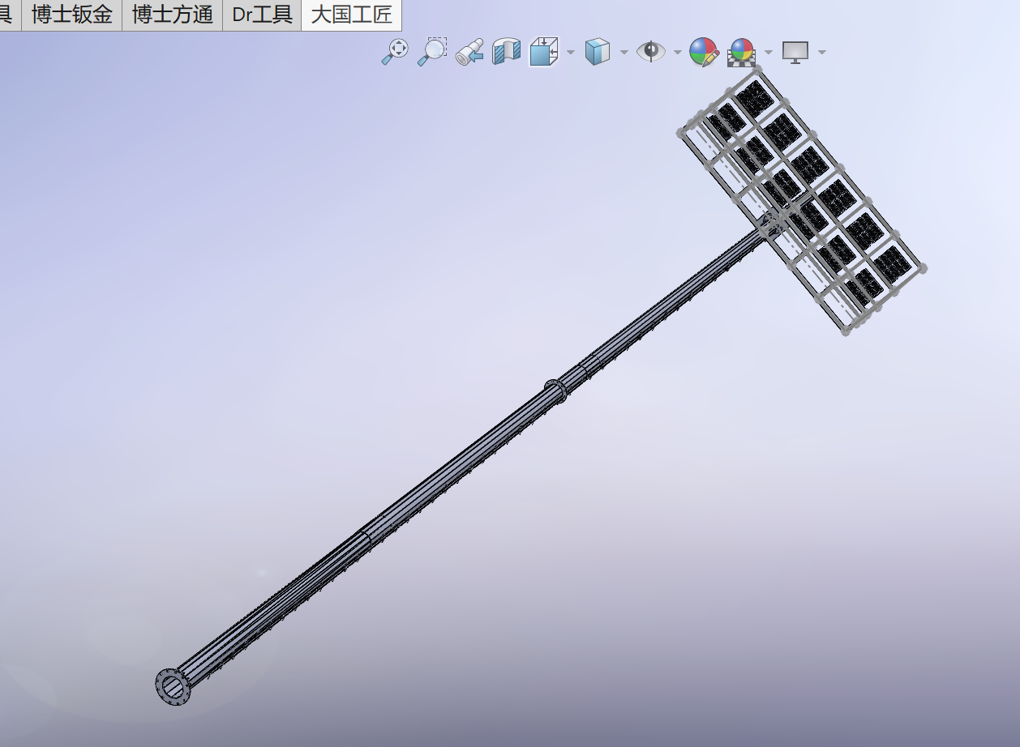
Task: Switch to the 博士方通 tab
Action: (x=172, y=15)
